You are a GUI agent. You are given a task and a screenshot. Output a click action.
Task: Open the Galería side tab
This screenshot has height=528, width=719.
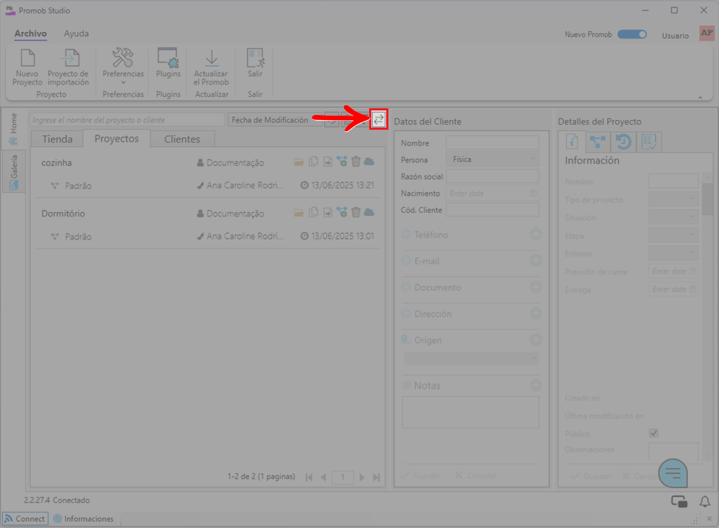point(14,172)
